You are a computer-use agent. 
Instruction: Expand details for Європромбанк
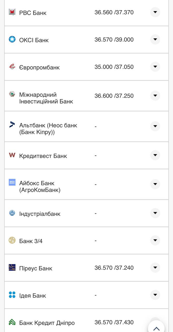coord(155,66)
